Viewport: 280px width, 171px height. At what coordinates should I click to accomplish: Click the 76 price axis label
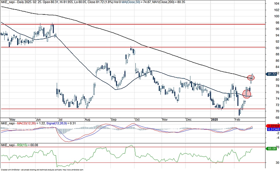pos(277,92)
